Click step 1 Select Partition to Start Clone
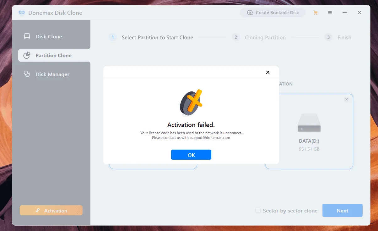Image resolution: width=378 pixels, height=231 pixels. (x=151, y=37)
